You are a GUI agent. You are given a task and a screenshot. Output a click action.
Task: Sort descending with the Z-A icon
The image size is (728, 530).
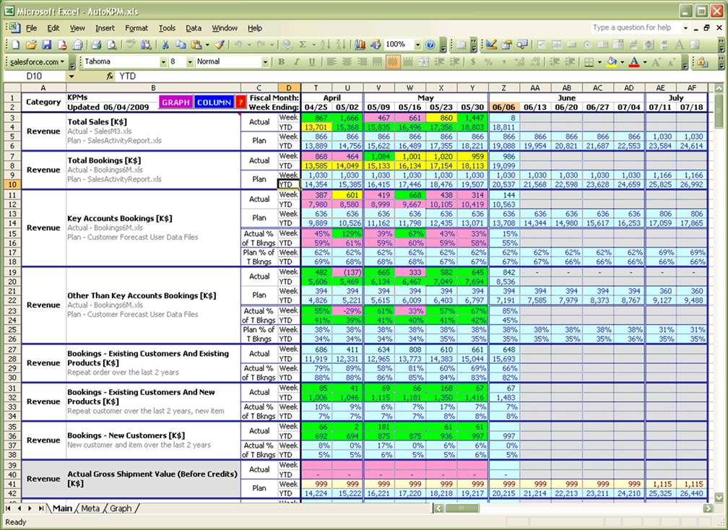coord(341,45)
